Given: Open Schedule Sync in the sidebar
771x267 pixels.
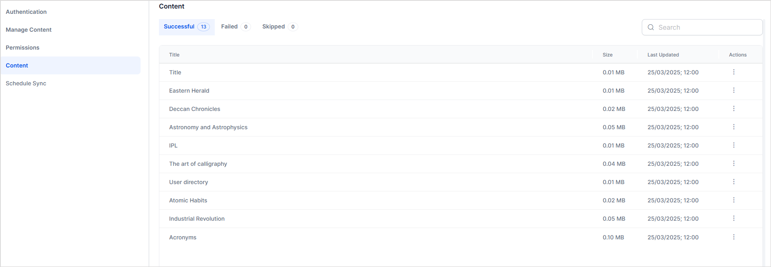Looking at the screenshot, I should [26, 83].
